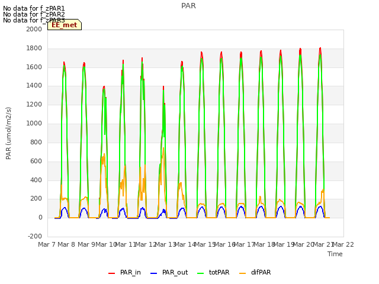Click the 800 y-axis tick label
This screenshot has width=379, height=284.
click(x=36, y=142)
